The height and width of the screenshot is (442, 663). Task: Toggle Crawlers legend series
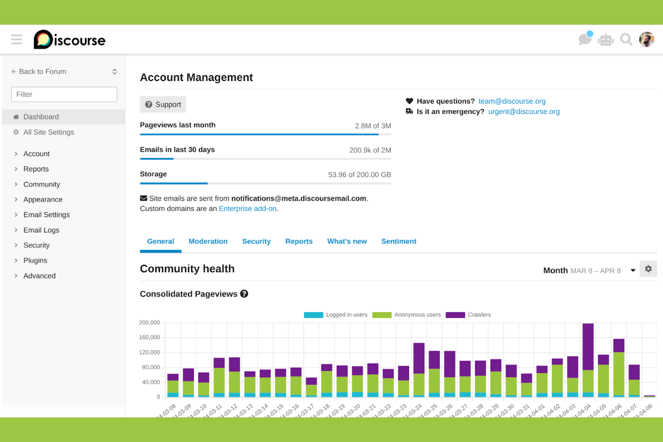pos(468,315)
